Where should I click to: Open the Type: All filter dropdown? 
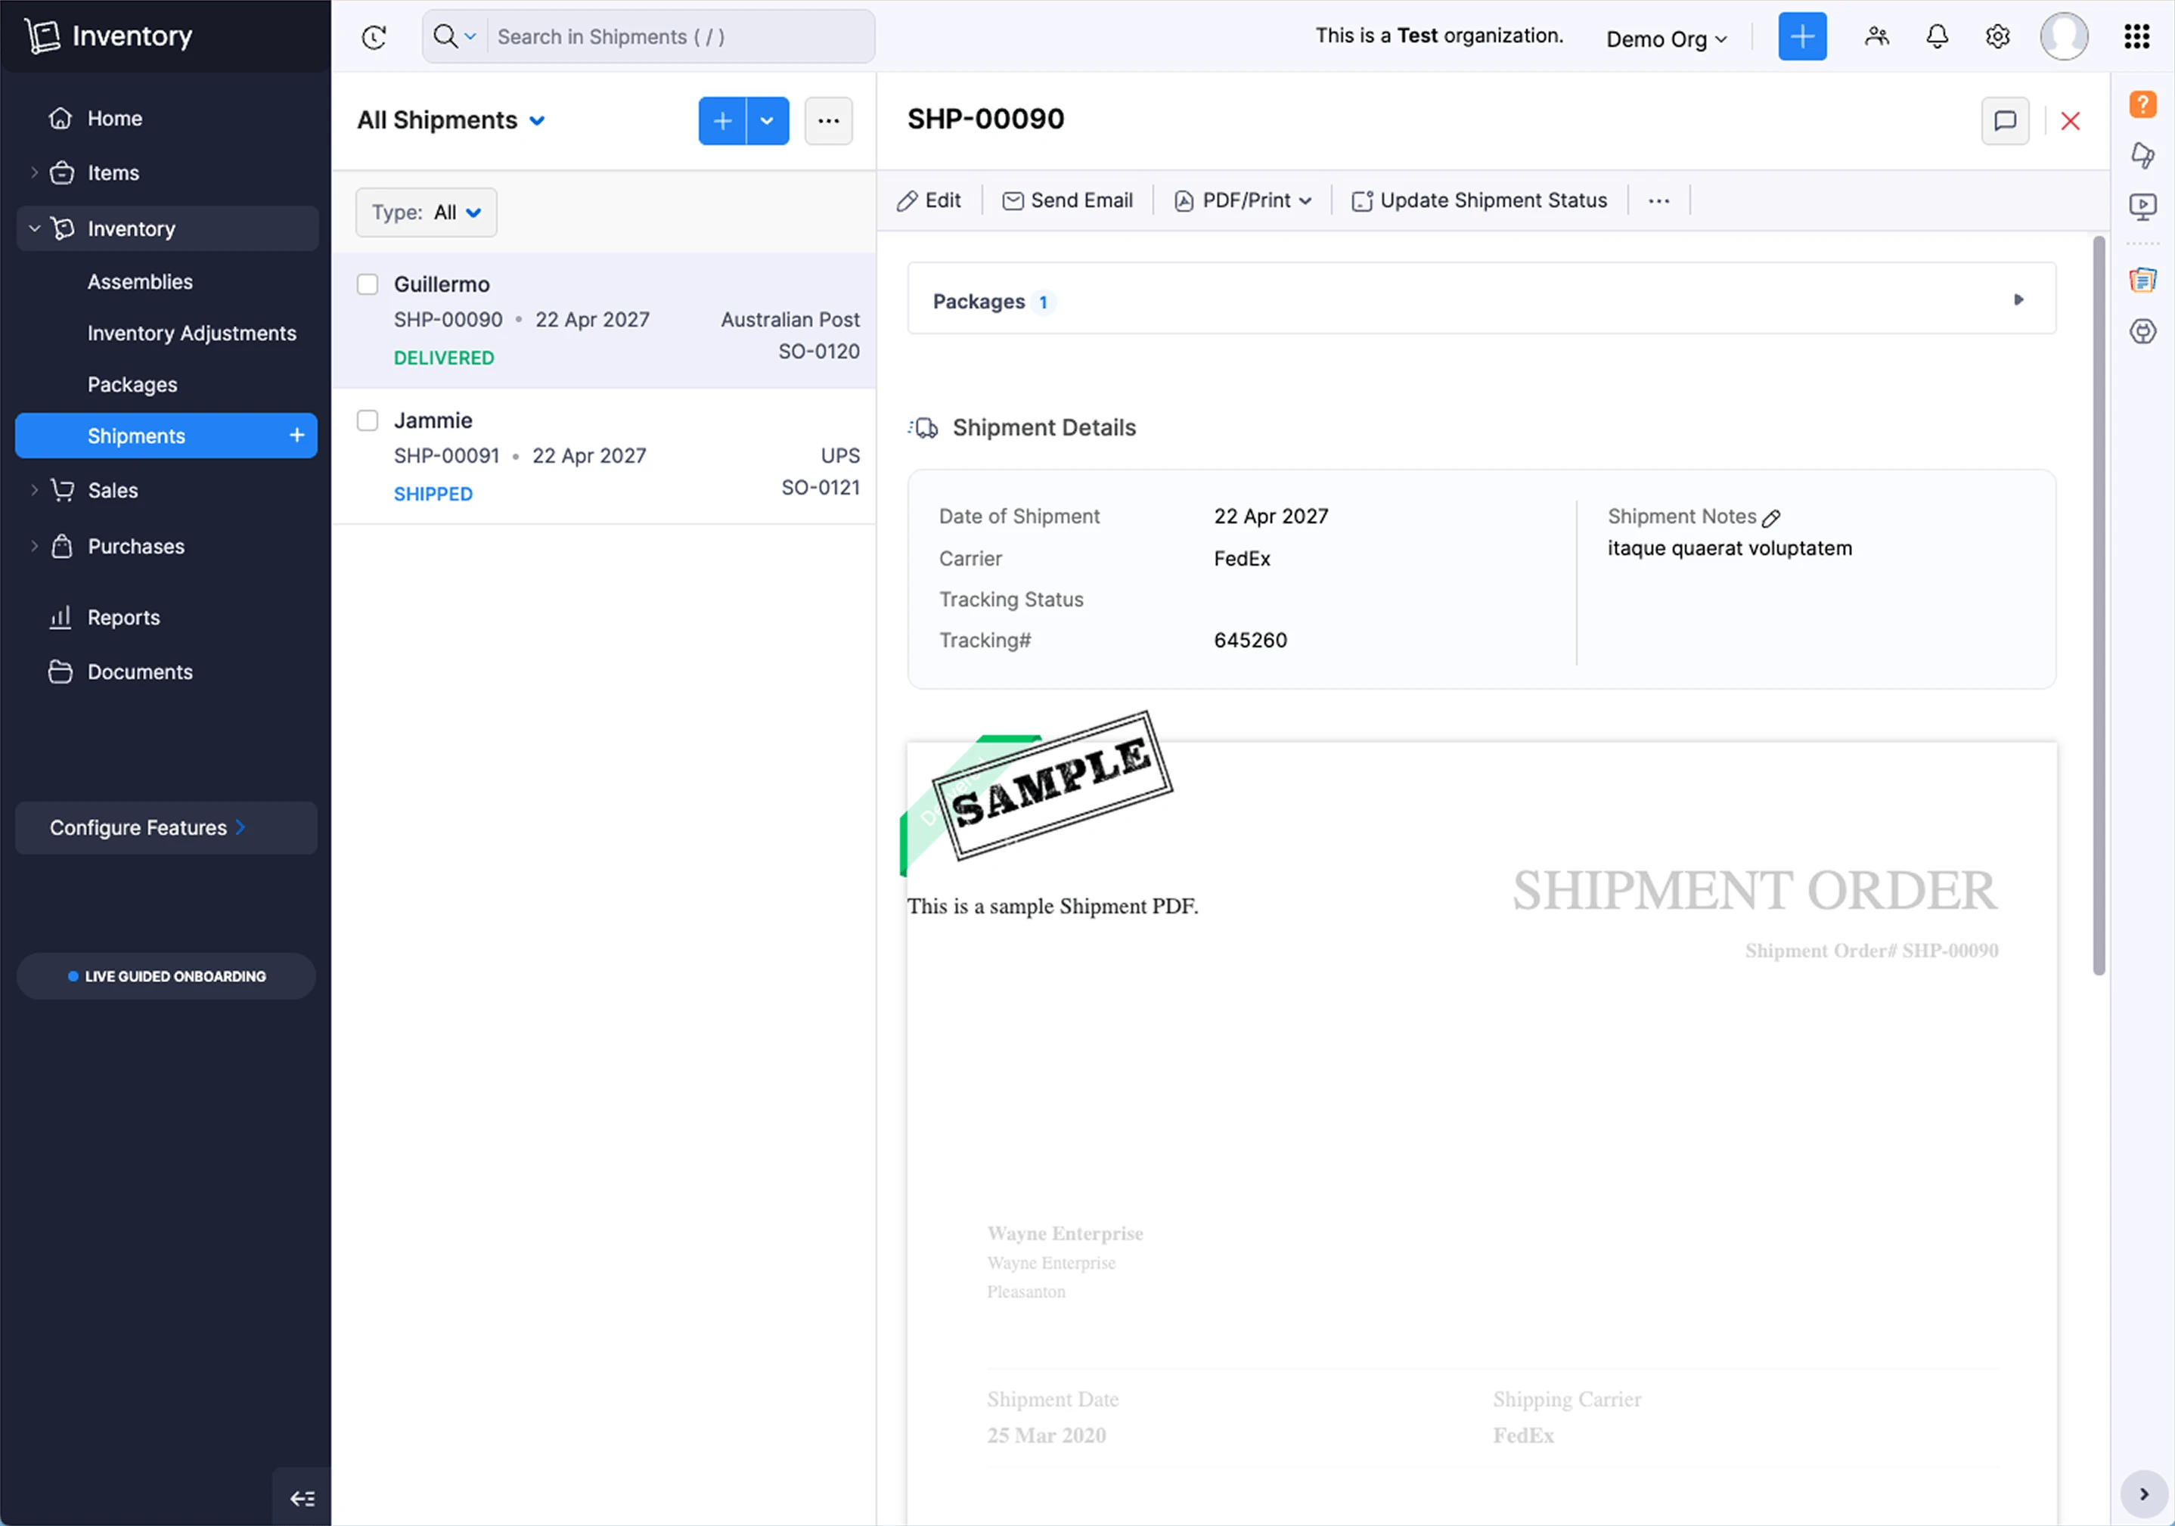point(425,212)
